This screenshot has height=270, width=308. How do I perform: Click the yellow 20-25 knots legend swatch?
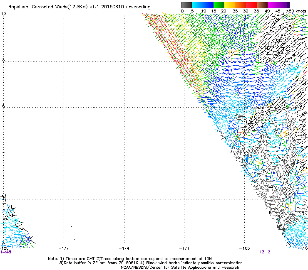(230, 5)
